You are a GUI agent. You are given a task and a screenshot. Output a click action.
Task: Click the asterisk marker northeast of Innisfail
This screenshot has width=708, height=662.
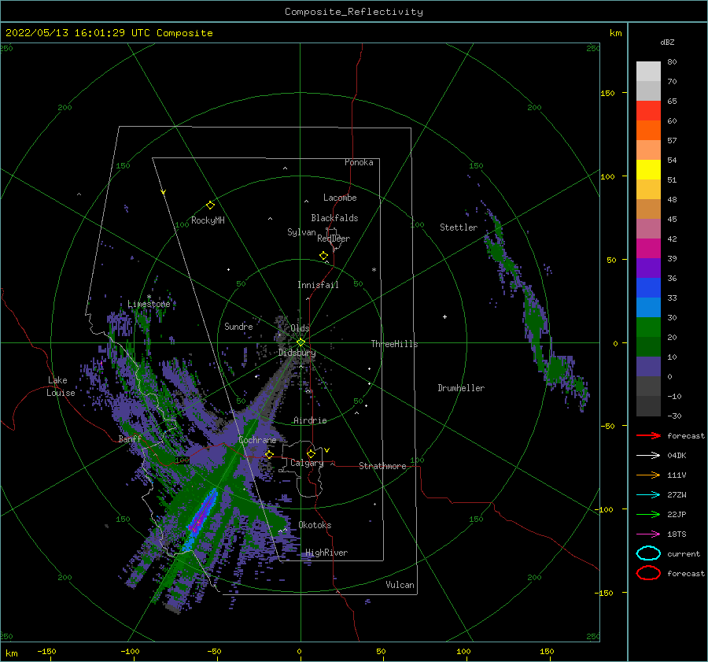pos(374,270)
